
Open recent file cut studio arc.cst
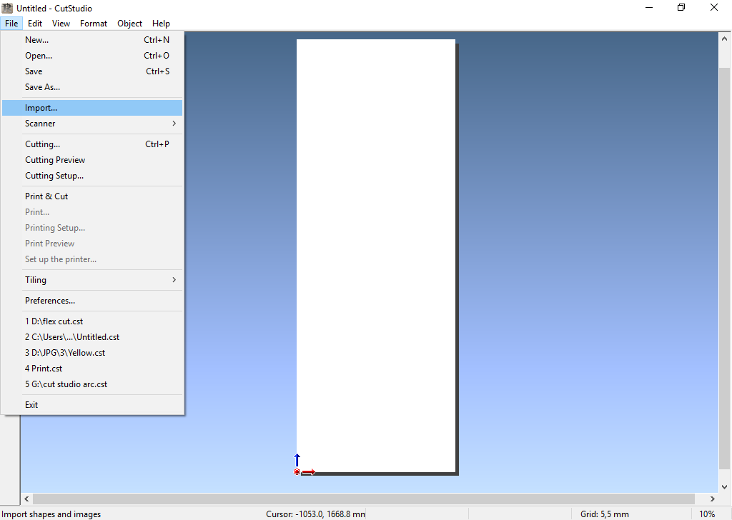coord(92,384)
